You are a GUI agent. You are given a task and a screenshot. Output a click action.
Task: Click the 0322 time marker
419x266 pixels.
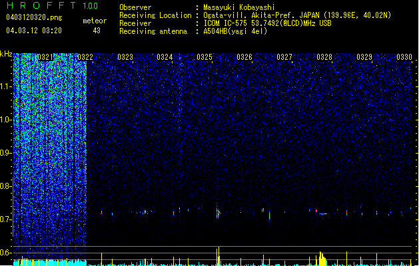coord(85,57)
